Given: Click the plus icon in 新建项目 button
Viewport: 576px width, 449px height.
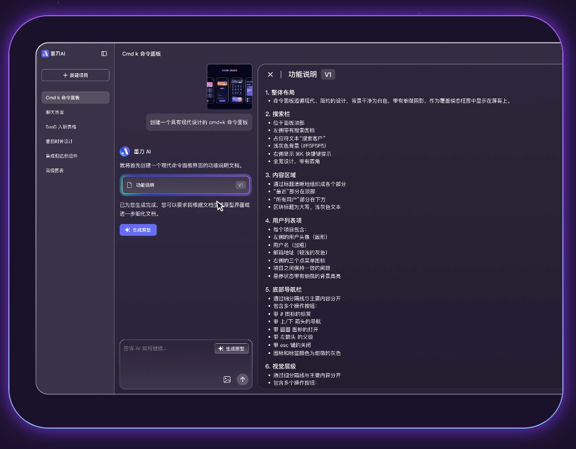Looking at the screenshot, I should pyautogui.click(x=64, y=75).
